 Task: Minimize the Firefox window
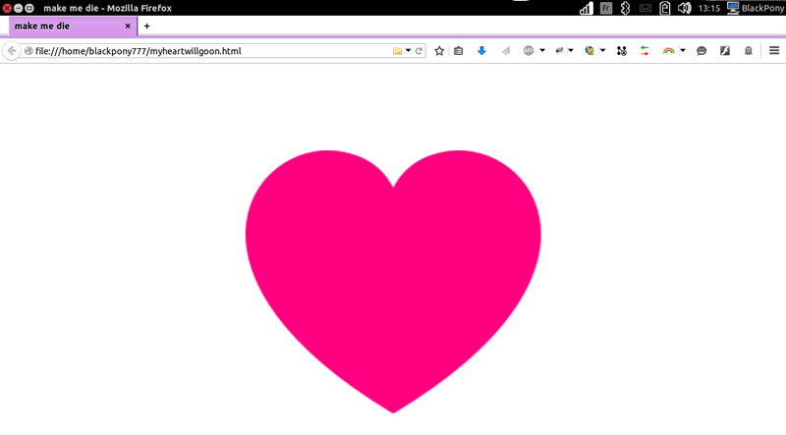18,8
